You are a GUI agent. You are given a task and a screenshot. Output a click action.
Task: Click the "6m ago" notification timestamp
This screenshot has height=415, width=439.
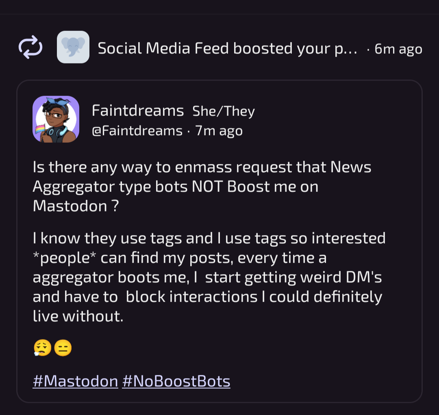point(398,49)
